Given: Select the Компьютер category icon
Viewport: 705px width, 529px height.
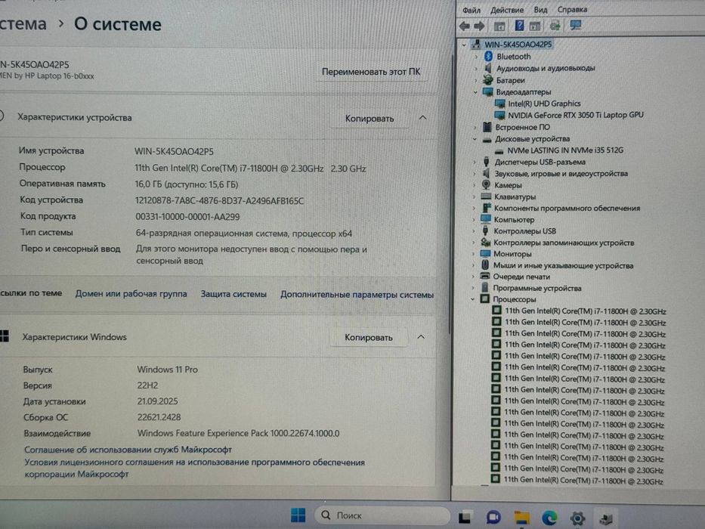Looking at the screenshot, I should coord(486,219).
